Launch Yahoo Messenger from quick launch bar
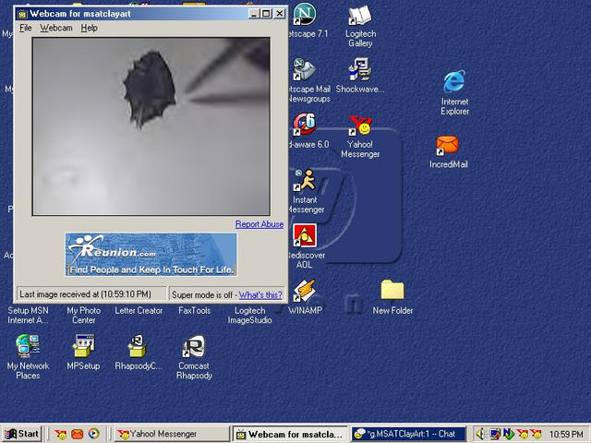The width and height of the screenshot is (591, 443). point(60,435)
